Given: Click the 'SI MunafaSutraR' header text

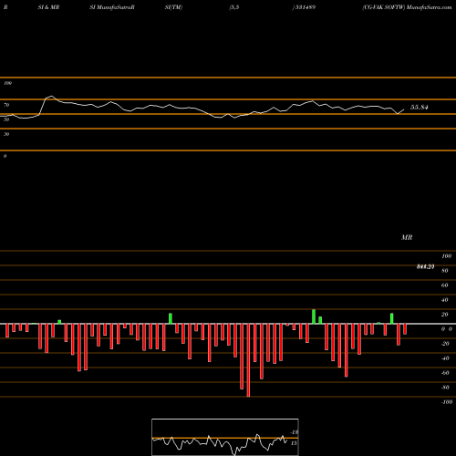Looking at the screenshot, I should (112, 7).
